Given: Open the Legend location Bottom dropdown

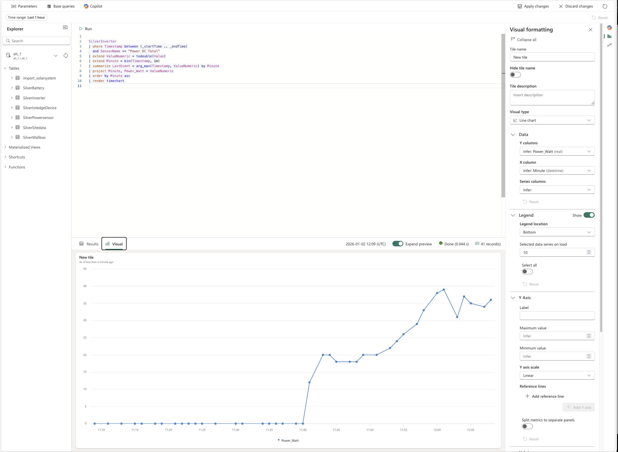Looking at the screenshot, I should click(557, 232).
